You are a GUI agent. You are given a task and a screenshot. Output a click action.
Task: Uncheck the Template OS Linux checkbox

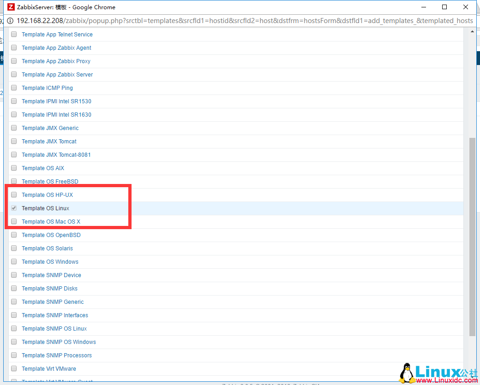coord(14,208)
